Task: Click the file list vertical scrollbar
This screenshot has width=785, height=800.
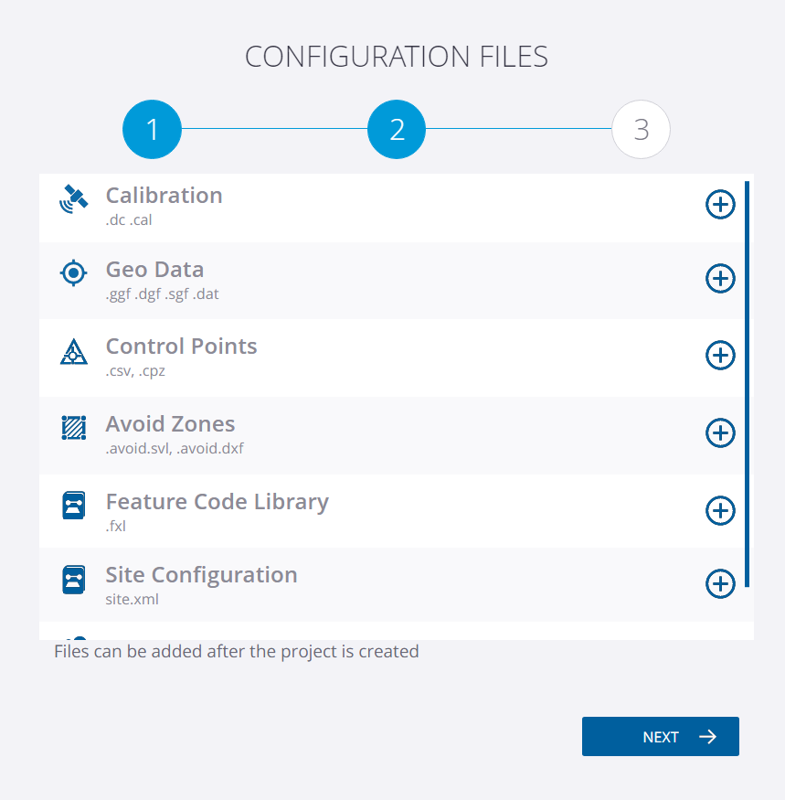Action: (747, 384)
